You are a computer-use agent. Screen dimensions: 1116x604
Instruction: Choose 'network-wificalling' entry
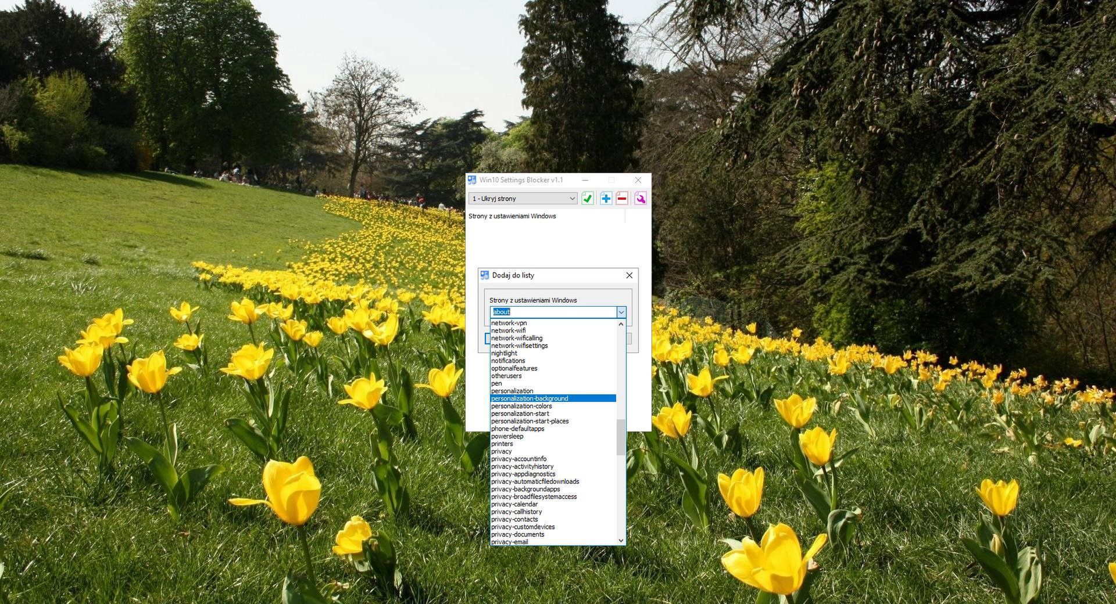tap(553, 338)
